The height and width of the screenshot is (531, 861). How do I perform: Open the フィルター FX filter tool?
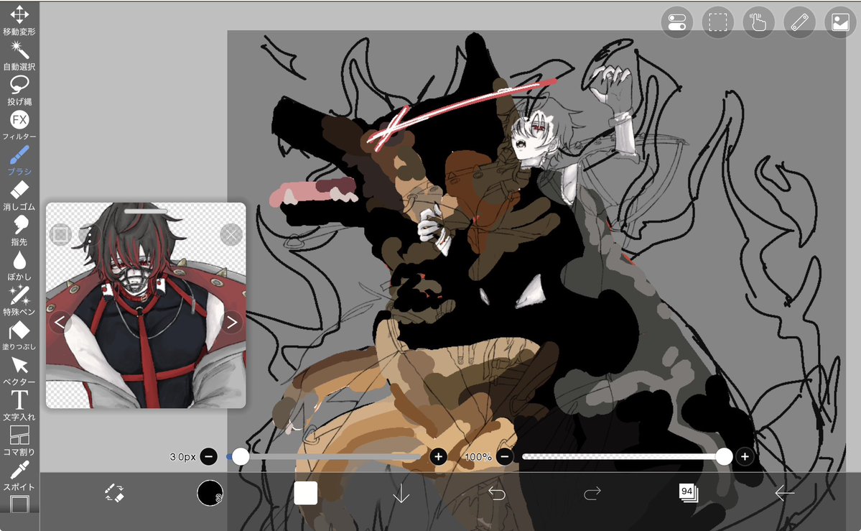point(19,125)
